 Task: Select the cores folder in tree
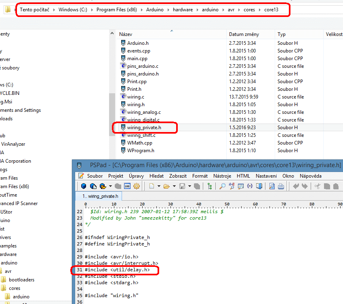pyautogui.click(x=15, y=288)
